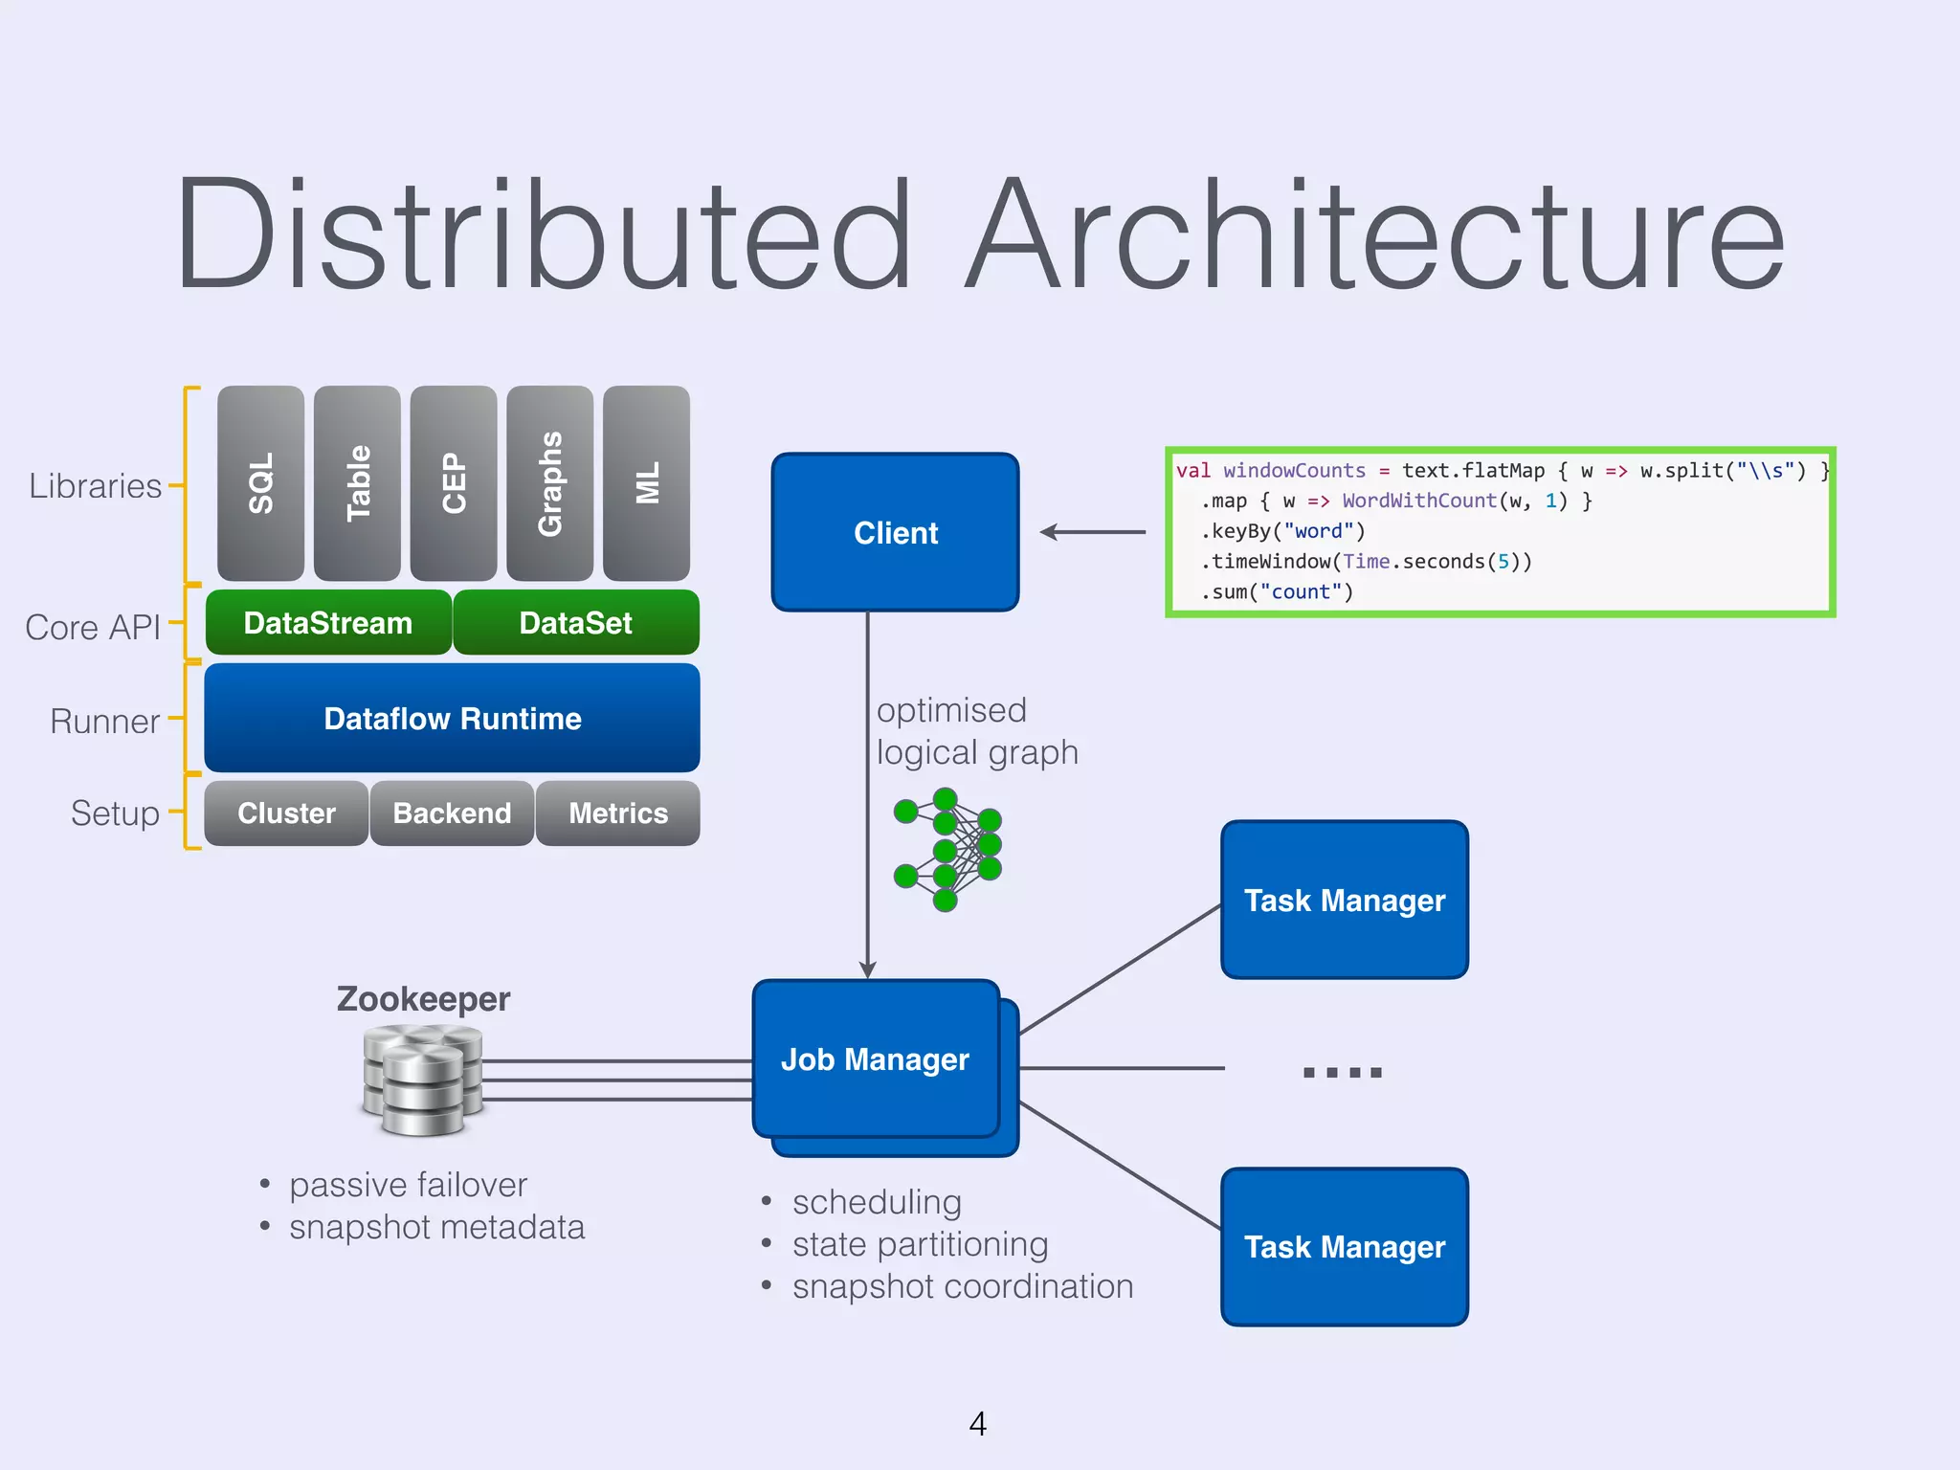Click the 'Zookeeper' heading text
The width and height of the screenshot is (1960, 1470).
pos(423,999)
